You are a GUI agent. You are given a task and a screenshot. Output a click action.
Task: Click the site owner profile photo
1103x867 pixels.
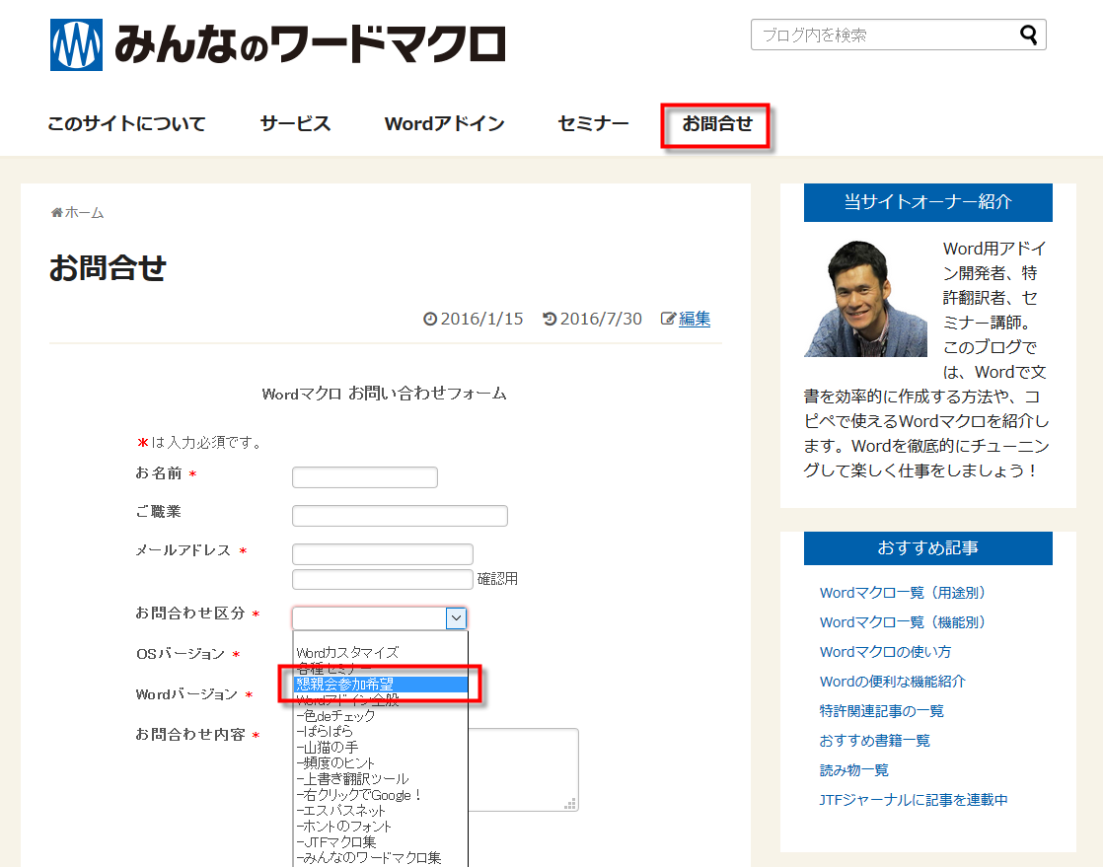(865, 298)
